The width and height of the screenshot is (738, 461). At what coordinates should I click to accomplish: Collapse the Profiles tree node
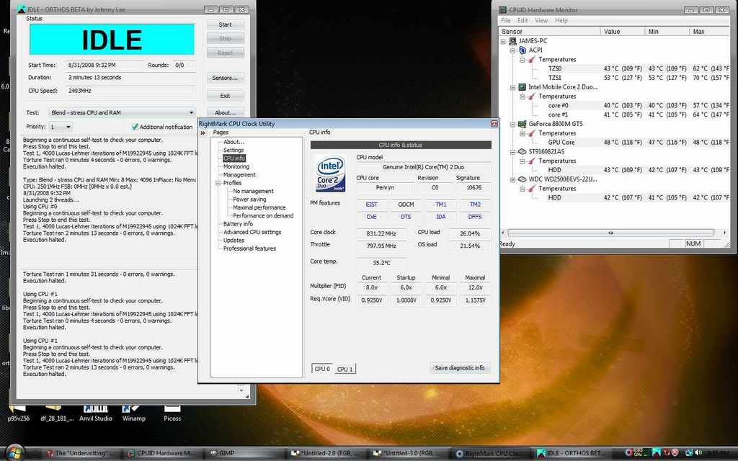218,183
